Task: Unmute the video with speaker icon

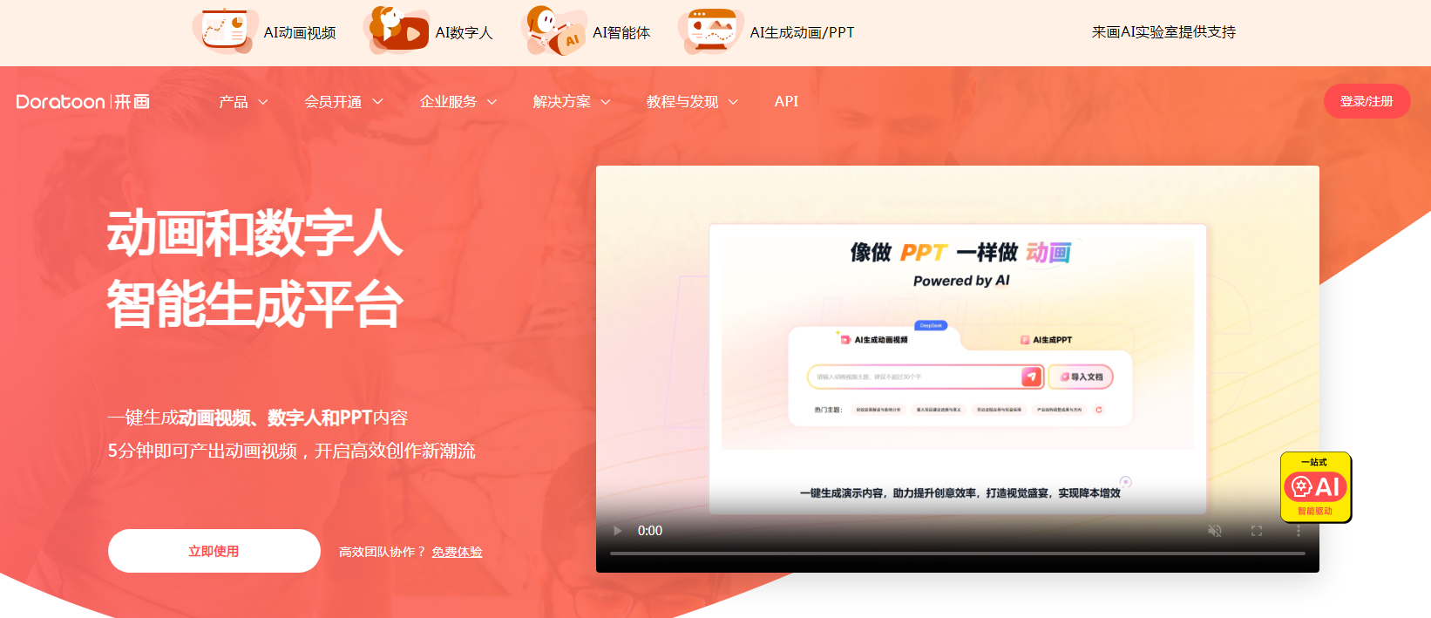Action: pos(1215,531)
